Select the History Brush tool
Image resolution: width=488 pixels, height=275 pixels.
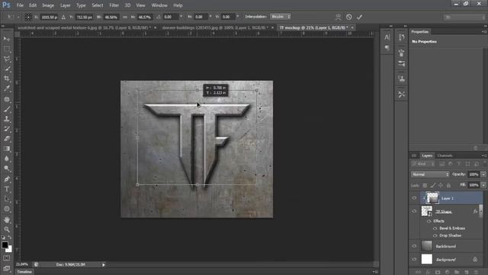(x=7, y=129)
